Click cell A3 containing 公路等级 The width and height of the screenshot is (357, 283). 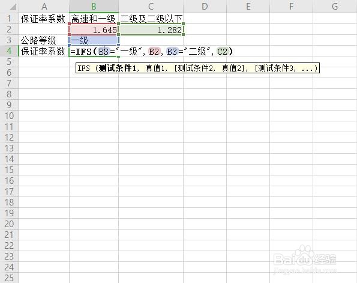pyautogui.click(x=44, y=40)
